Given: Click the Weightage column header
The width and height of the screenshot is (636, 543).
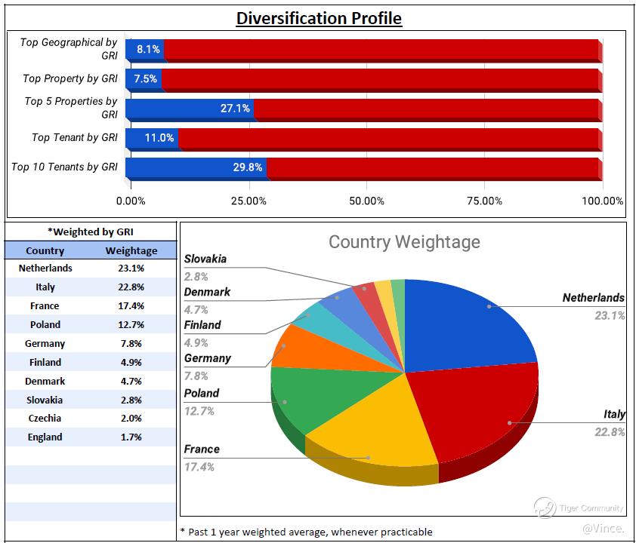Looking at the screenshot, I should point(131,250).
